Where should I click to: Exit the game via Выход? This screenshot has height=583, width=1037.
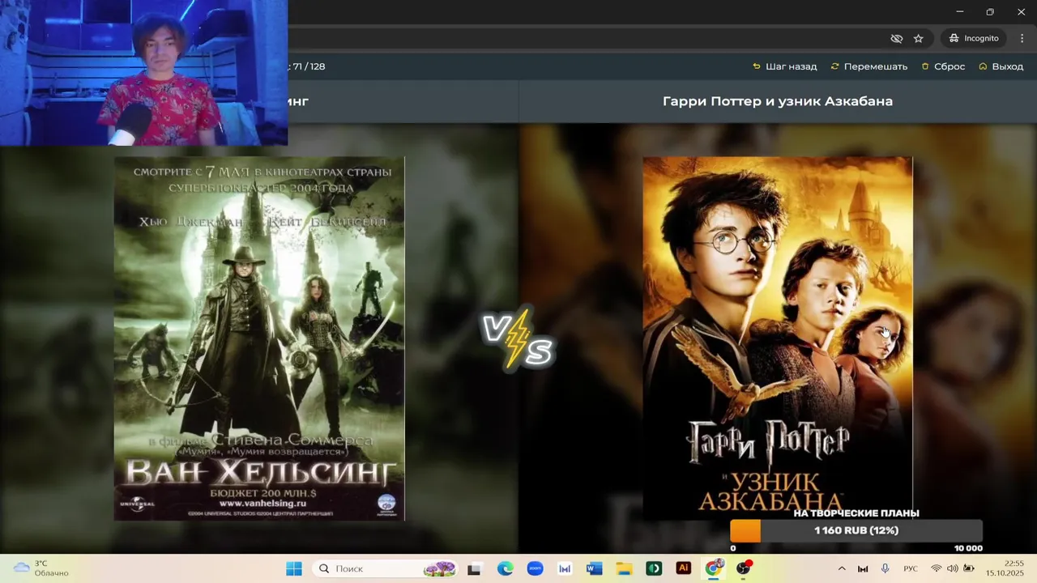pyautogui.click(x=1001, y=66)
